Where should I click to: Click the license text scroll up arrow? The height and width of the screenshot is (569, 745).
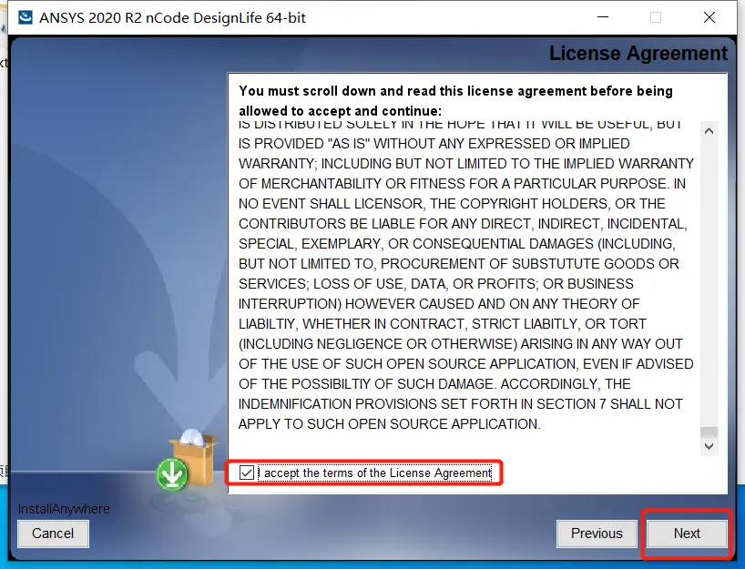(709, 130)
